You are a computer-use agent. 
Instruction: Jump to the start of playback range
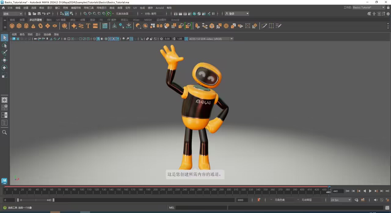click(x=347, y=191)
